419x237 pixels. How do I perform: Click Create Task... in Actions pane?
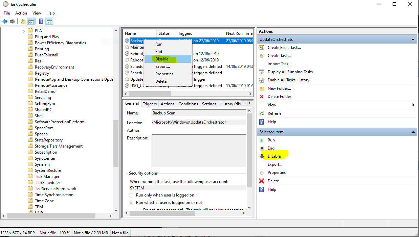coord(279,56)
